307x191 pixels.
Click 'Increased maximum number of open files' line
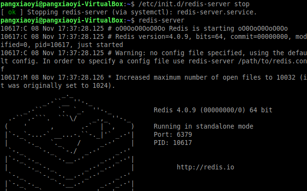pyautogui.click(x=188, y=77)
